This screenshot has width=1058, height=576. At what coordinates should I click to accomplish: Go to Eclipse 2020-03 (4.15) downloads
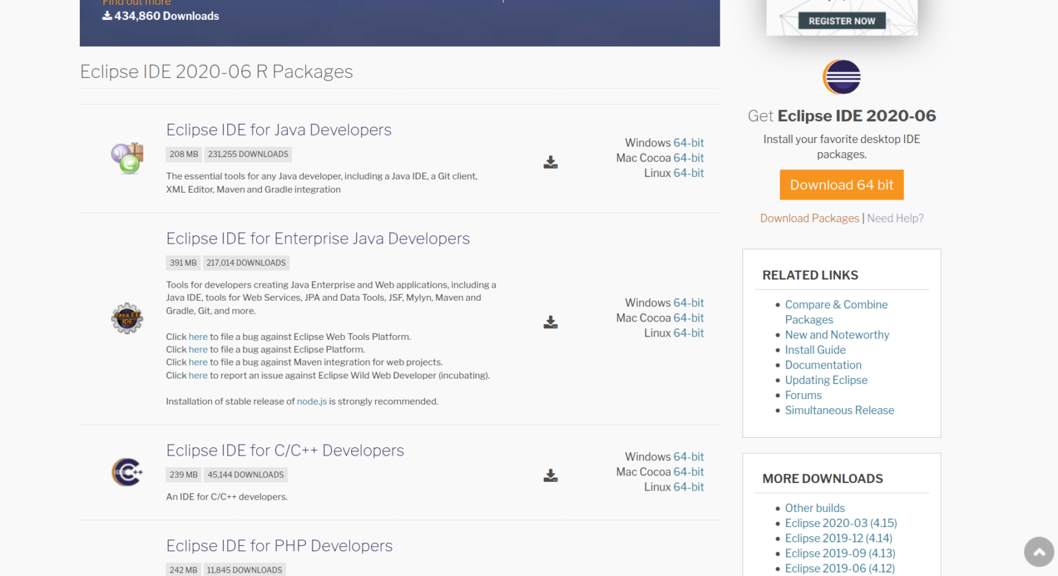pos(840,523)
